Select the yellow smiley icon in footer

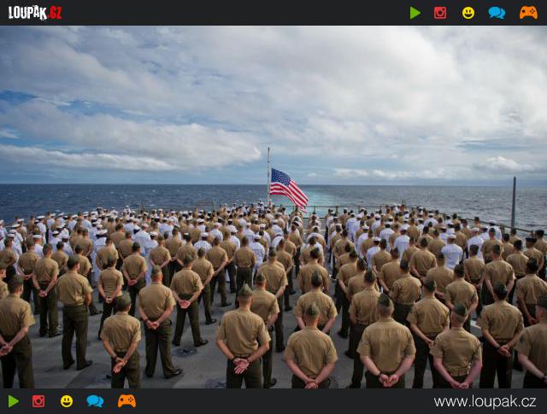pos(67,401)
